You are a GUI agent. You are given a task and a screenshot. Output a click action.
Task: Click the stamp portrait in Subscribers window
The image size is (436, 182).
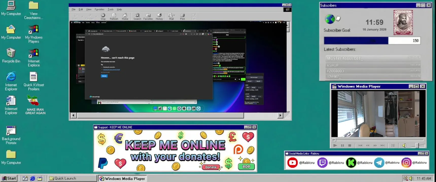(x=403, y=22)
